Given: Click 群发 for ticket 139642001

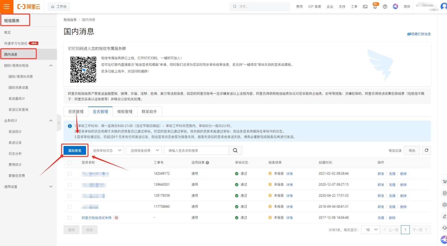Looking at the screenshot, I should (x=381, y=185).
